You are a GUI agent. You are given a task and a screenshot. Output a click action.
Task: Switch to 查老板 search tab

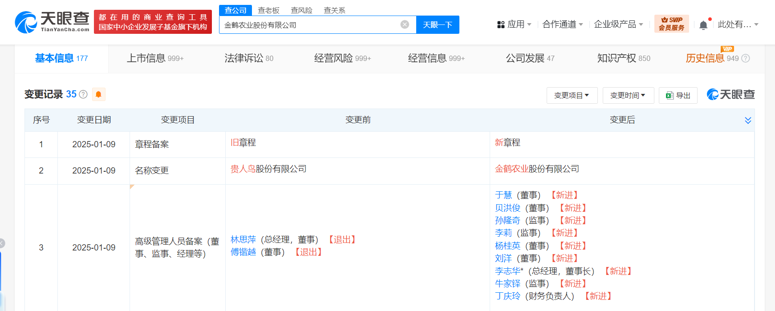[x=268, y=10]
